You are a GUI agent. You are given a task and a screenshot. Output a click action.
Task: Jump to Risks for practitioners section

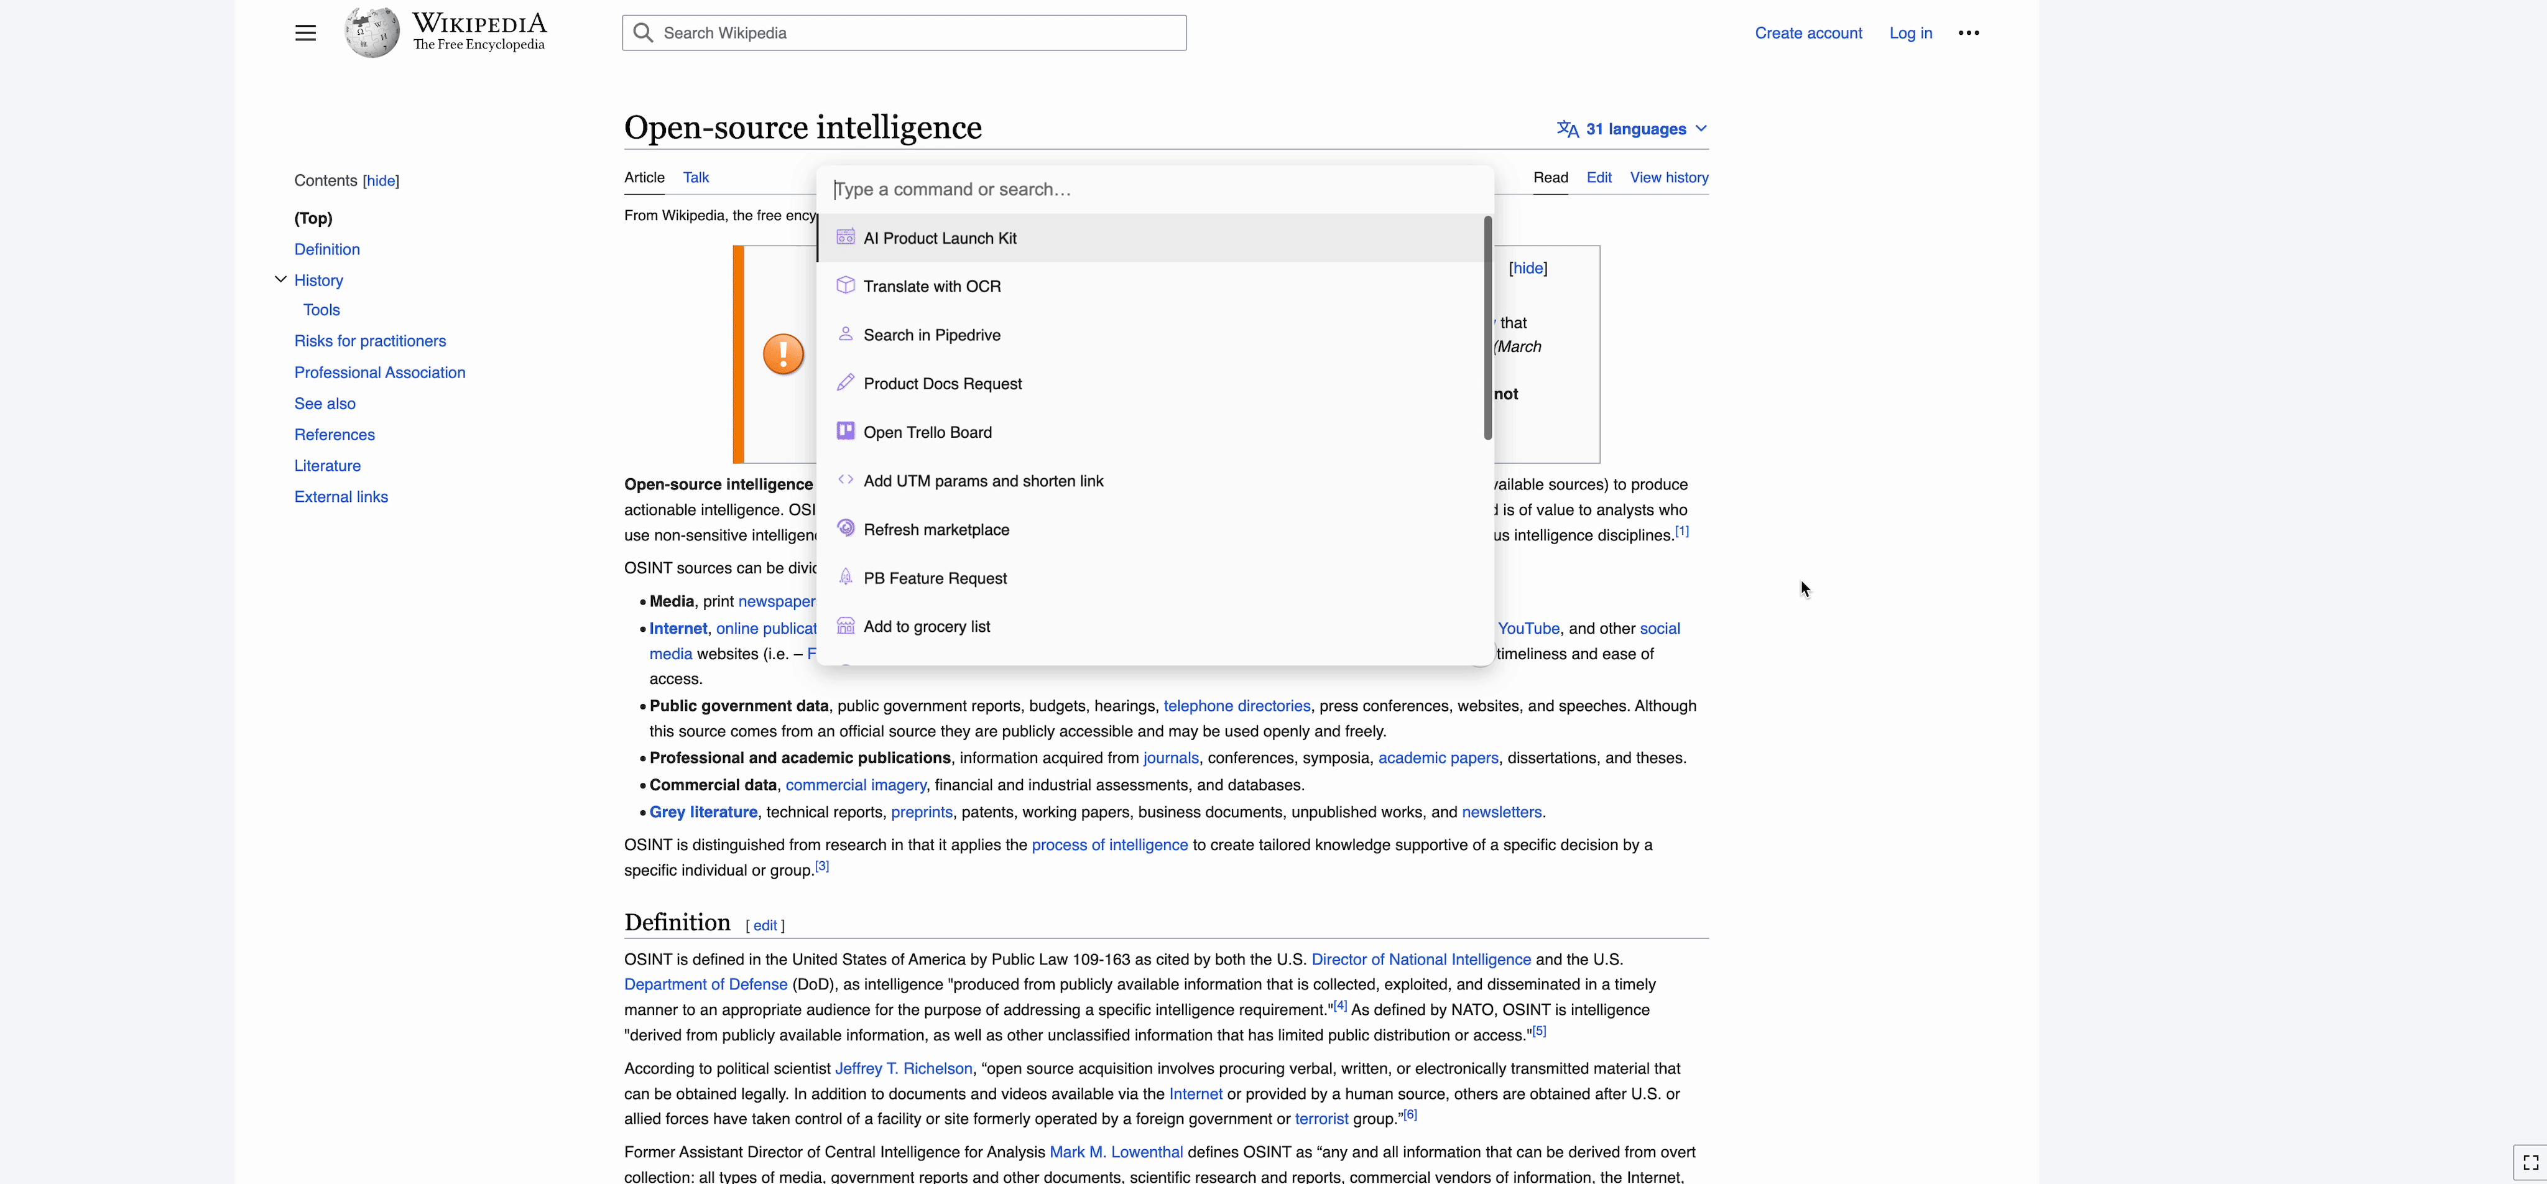[370, 341]
